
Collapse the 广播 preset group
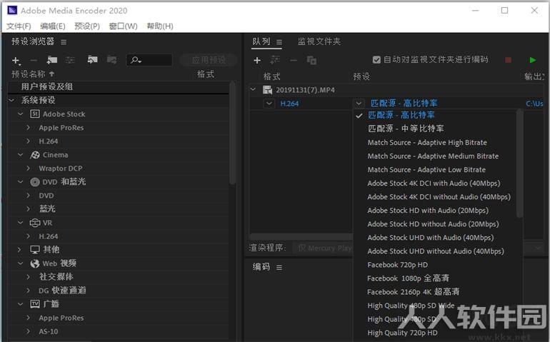coord(20,303)
